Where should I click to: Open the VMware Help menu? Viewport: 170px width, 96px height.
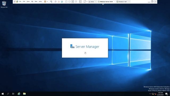pyautogui.click(x=40, y=2)
